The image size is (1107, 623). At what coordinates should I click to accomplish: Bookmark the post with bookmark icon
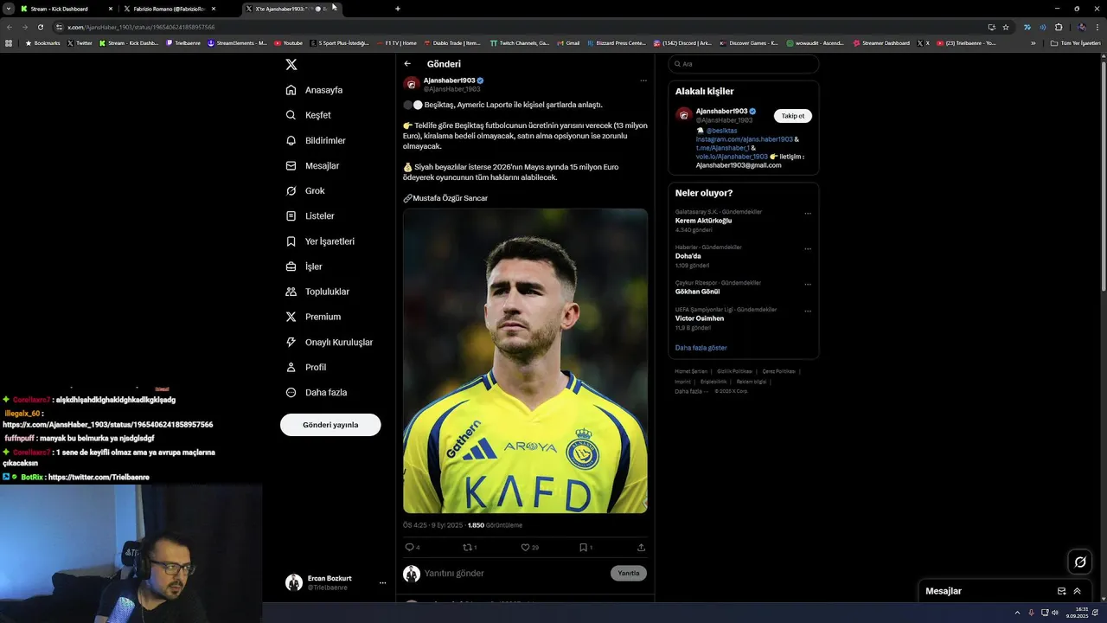click(x=584, y=547)
